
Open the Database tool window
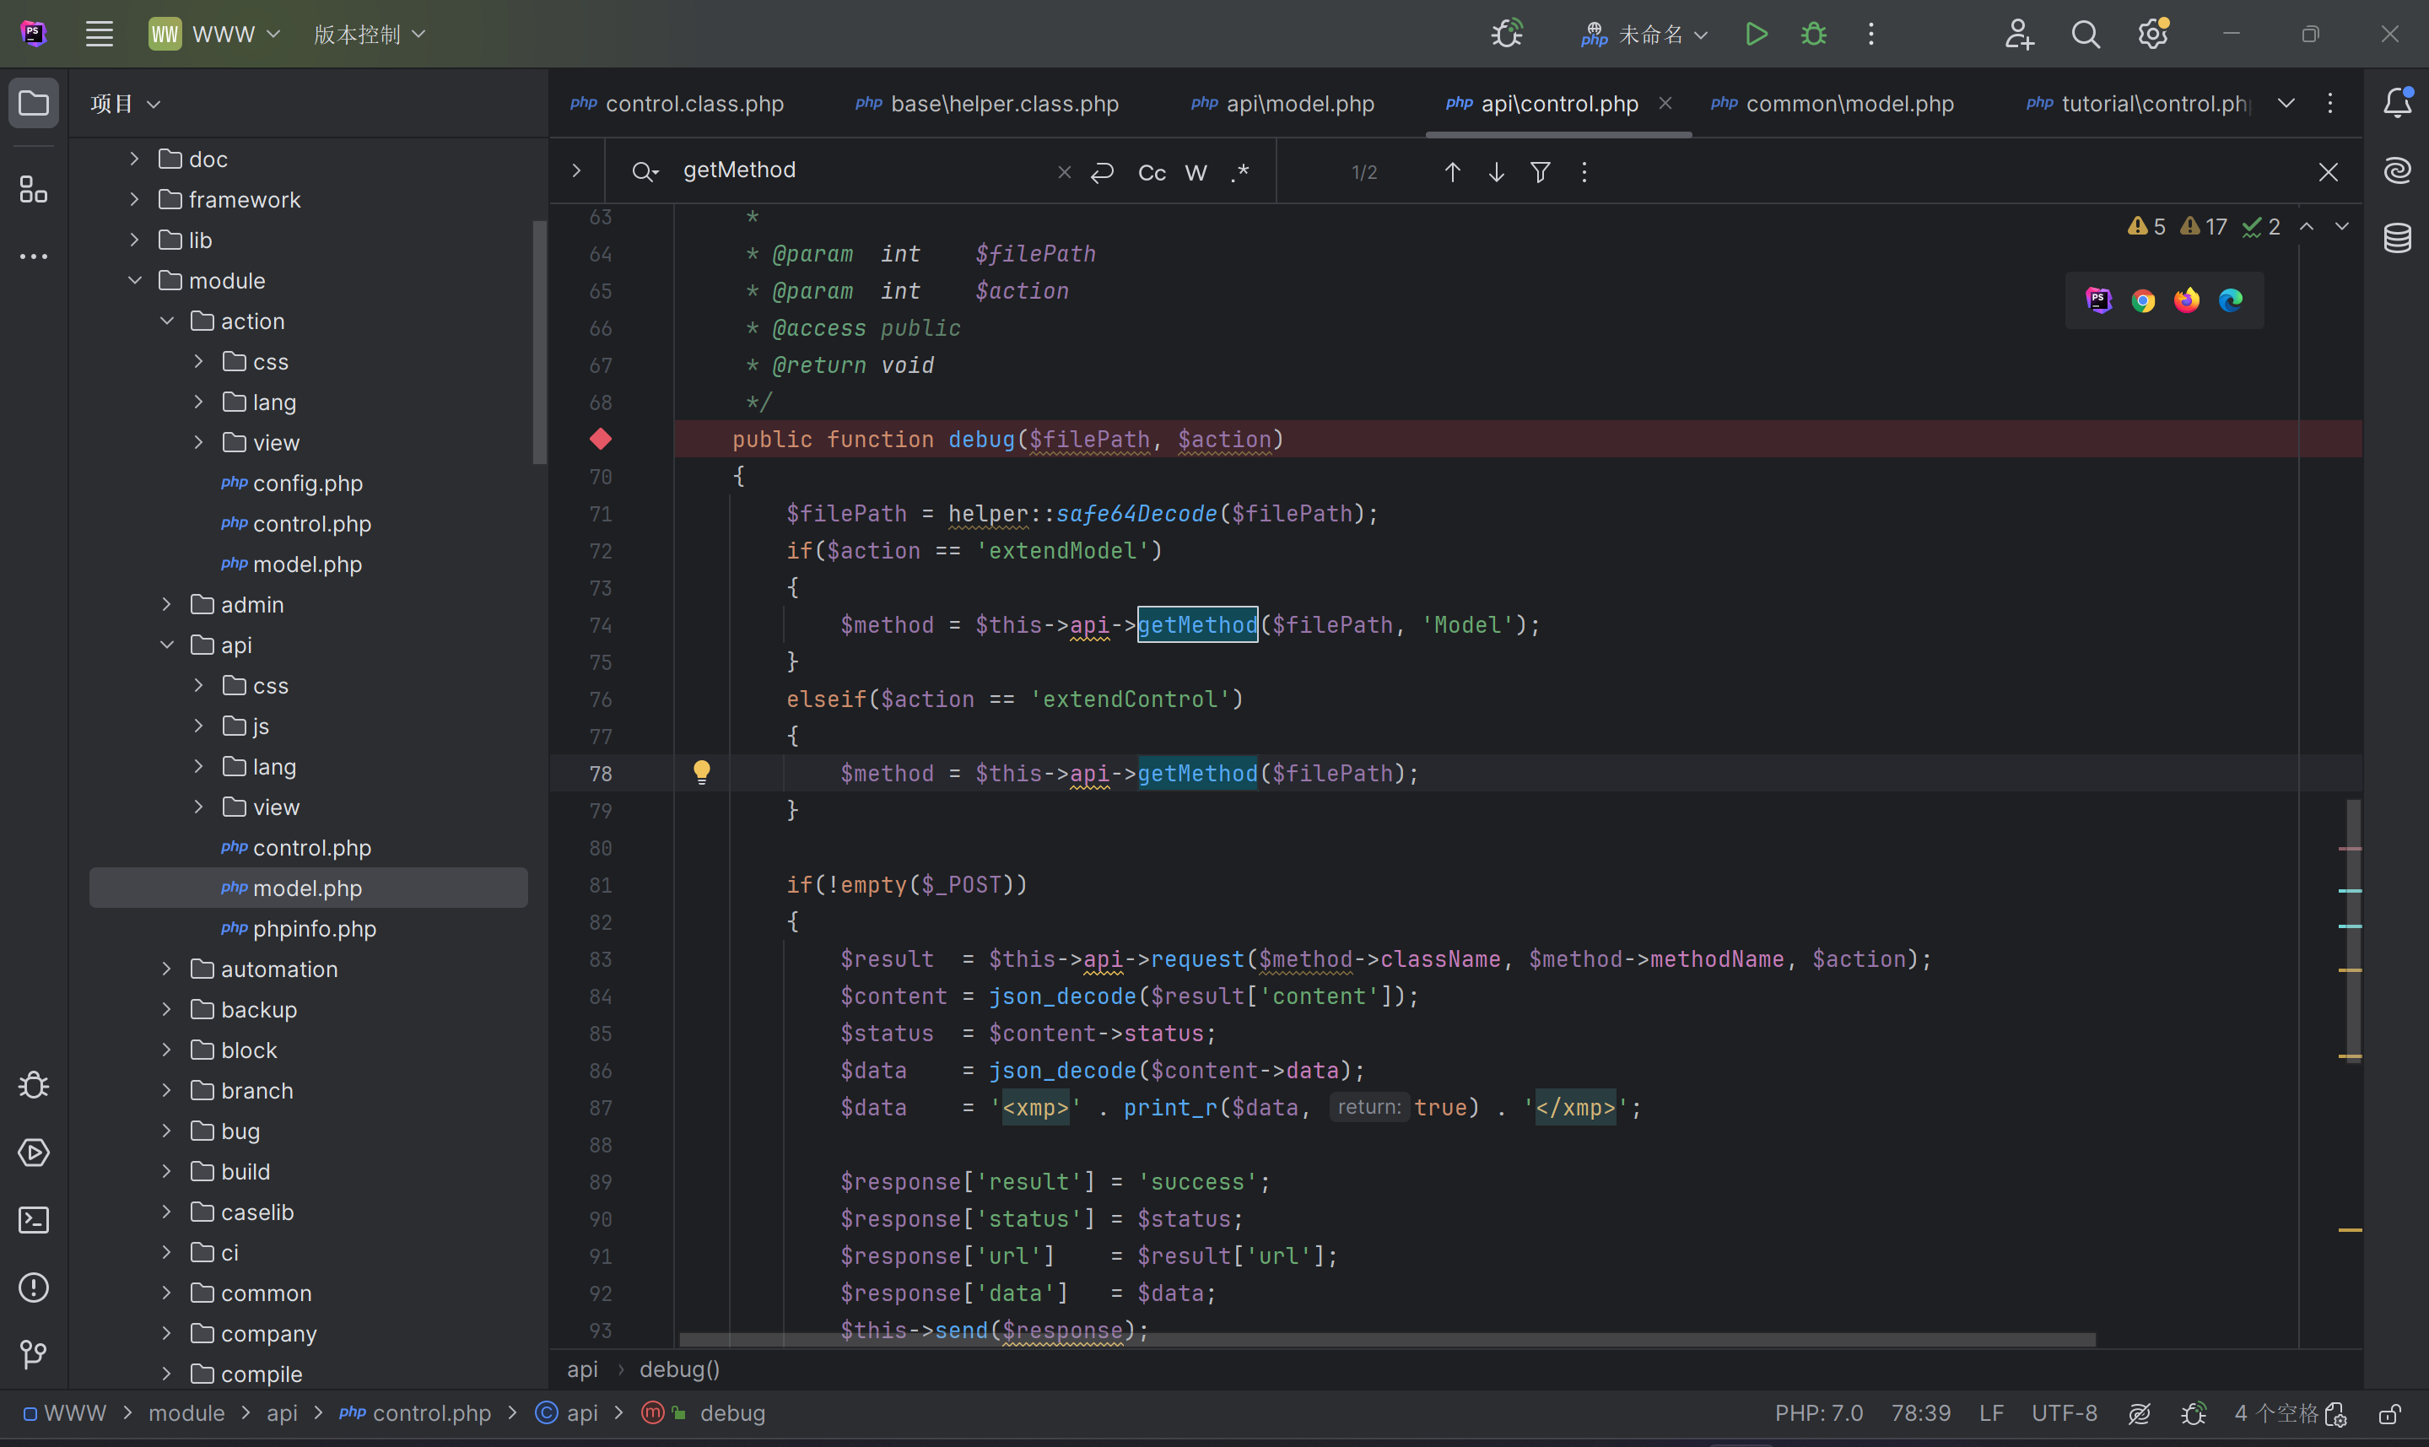pos(2397,238)
